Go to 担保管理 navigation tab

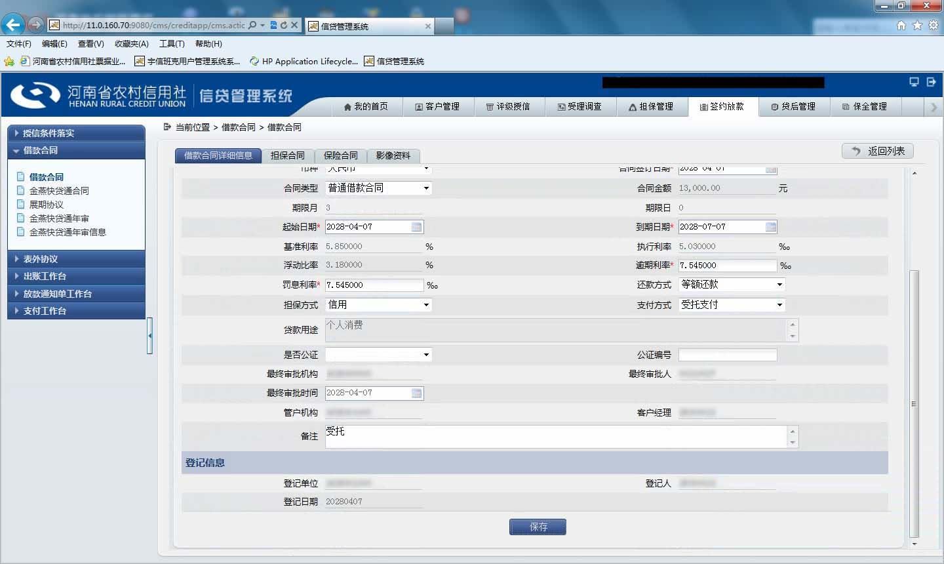click(651, 107)
